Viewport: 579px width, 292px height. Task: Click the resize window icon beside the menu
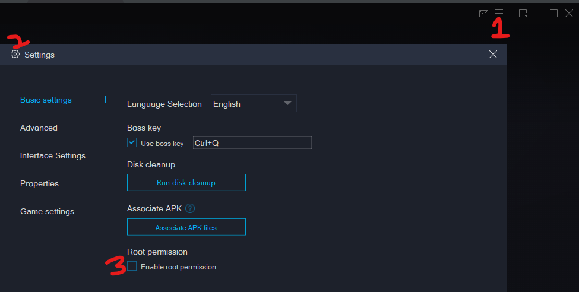pos(523,14)
